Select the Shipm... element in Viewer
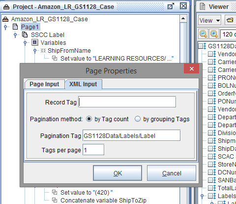 (227, 141)
